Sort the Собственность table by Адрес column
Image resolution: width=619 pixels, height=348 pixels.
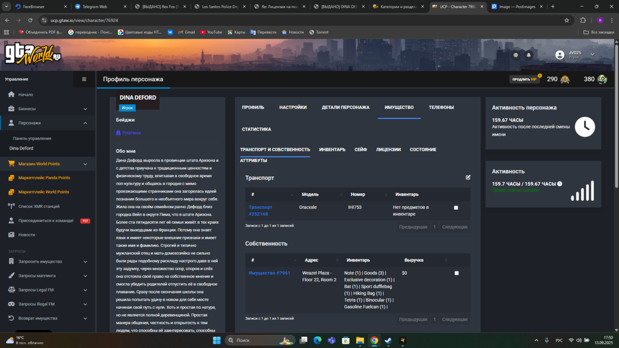point(320,260)
